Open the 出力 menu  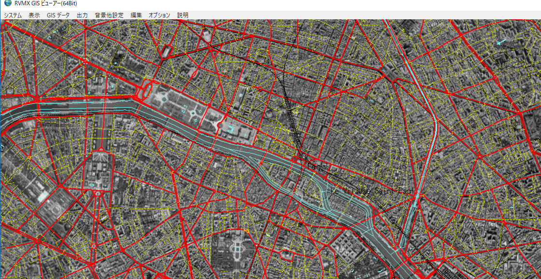pyautogui.click(x=82, y=15)
